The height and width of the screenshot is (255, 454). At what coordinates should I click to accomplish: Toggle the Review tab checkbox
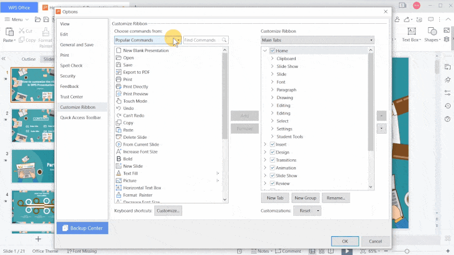[x=272, y=183]
